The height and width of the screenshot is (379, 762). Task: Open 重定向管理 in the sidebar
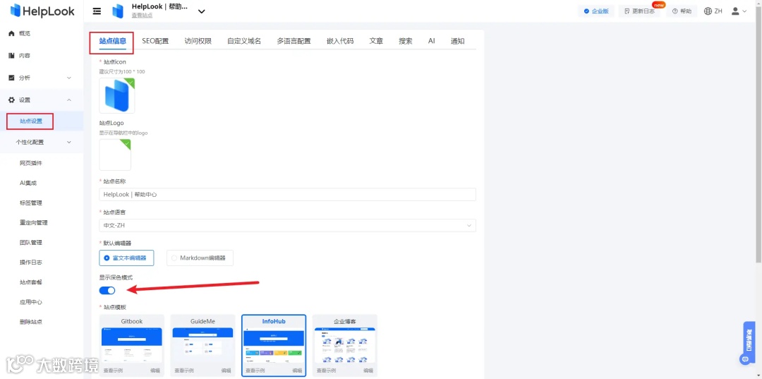(x=34, y=223)
